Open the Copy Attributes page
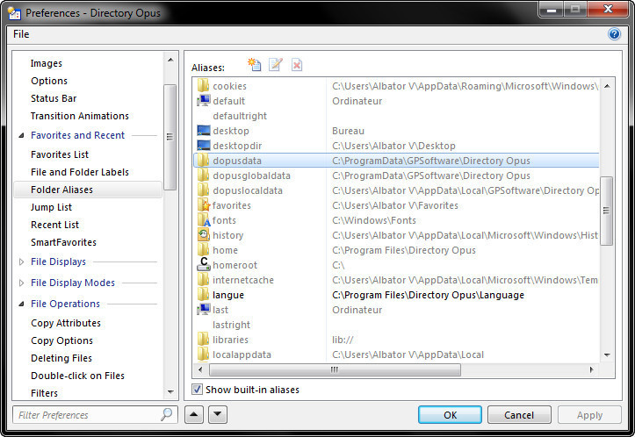The width and height of the screenshot is (635, 437). point(66,323)
